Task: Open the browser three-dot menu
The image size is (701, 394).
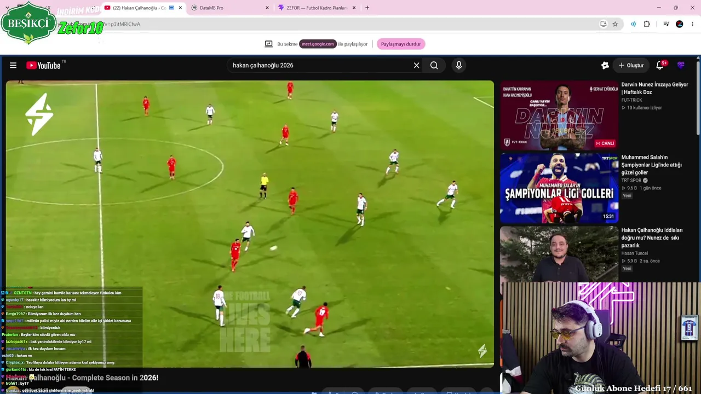Action: point(693,24)
